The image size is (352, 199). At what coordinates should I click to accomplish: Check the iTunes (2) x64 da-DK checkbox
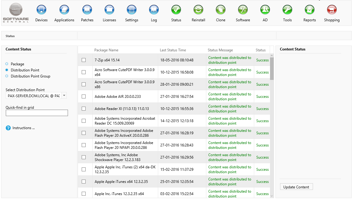[84, 170]
